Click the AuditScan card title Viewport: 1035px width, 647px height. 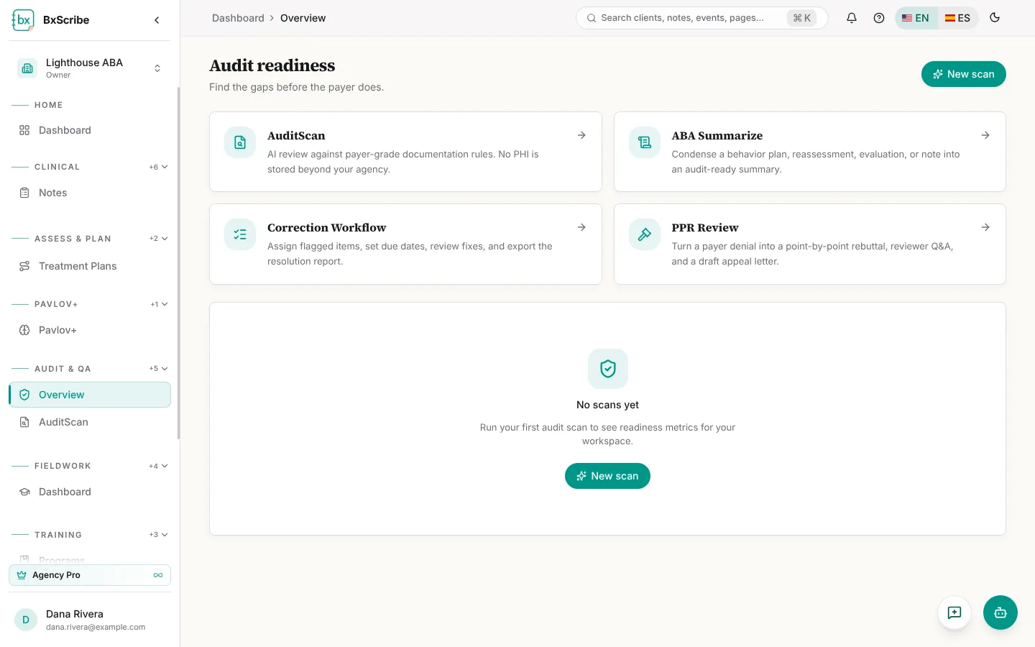point(296,136)
